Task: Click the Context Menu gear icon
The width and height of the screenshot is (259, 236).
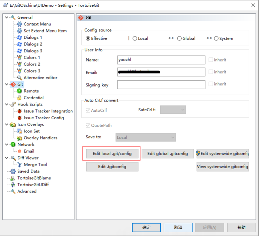Action: point(19,24)
